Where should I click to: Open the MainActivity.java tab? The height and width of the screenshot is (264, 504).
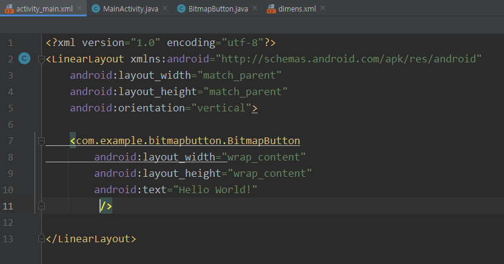pos(130,8)
